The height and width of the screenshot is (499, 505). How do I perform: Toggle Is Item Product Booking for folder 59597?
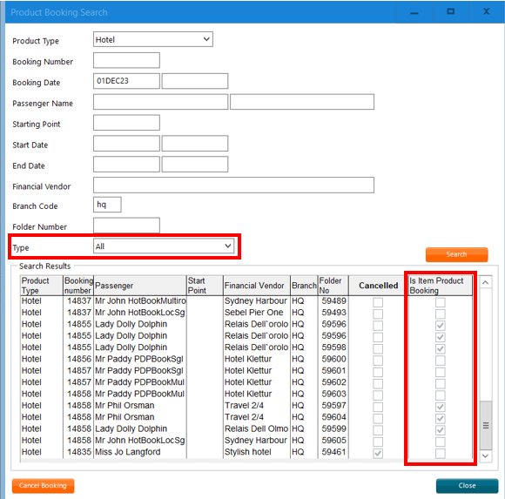[441, 407]
